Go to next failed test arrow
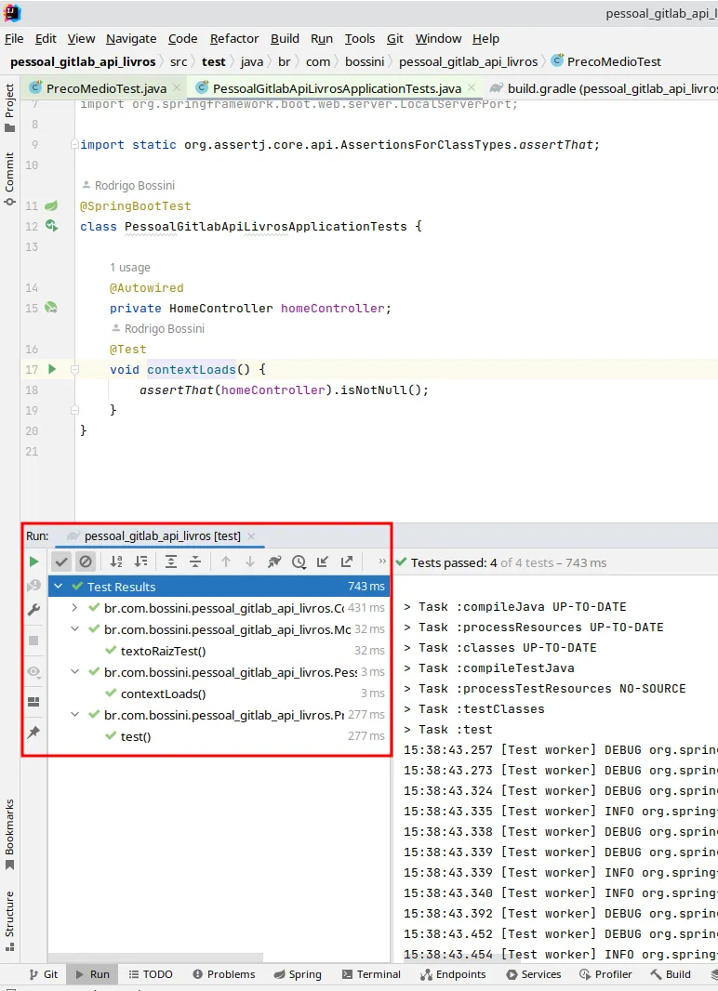The height and width of the screenshot is (991, 718). click(249, 562)
